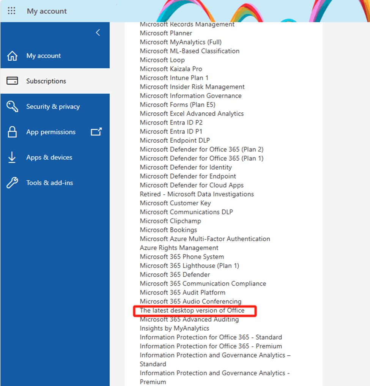Click 'Microsoft 365 Lighthouse (Plan 1)' entry

point(189,266)
